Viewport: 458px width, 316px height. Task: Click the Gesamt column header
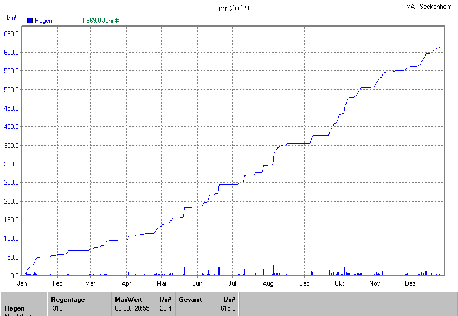[x=190, y=300]
